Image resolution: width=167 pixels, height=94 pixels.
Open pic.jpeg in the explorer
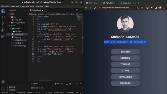pos(19,31)
